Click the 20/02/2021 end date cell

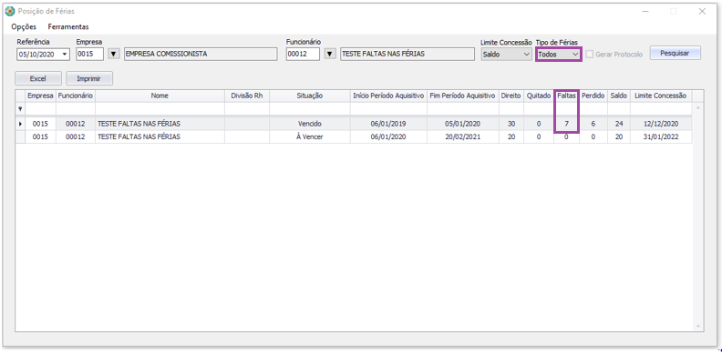pos(463,137)
